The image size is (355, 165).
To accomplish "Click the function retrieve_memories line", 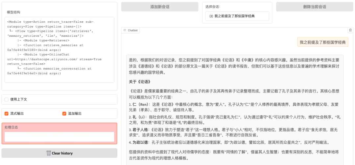I will coord(50,45).
